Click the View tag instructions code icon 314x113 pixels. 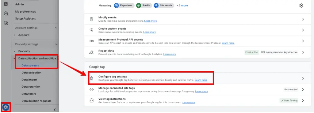[x=91, y=100]
